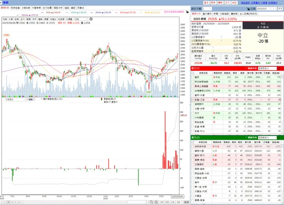Click the 20MA legend color line
Image resolution: width=284 pixels, height=205 pixels.
coord(92,13)
